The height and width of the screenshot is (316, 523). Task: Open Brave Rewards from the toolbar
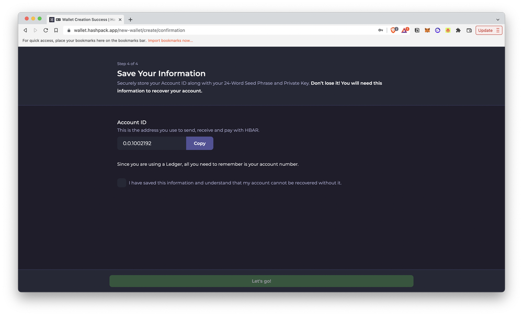coord(404,30)
